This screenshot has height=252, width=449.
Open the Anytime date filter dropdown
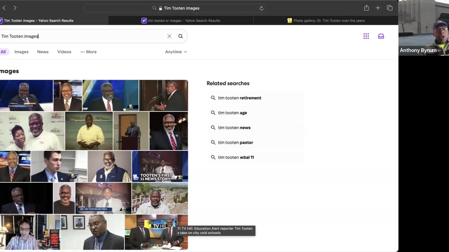click(176, 52)
